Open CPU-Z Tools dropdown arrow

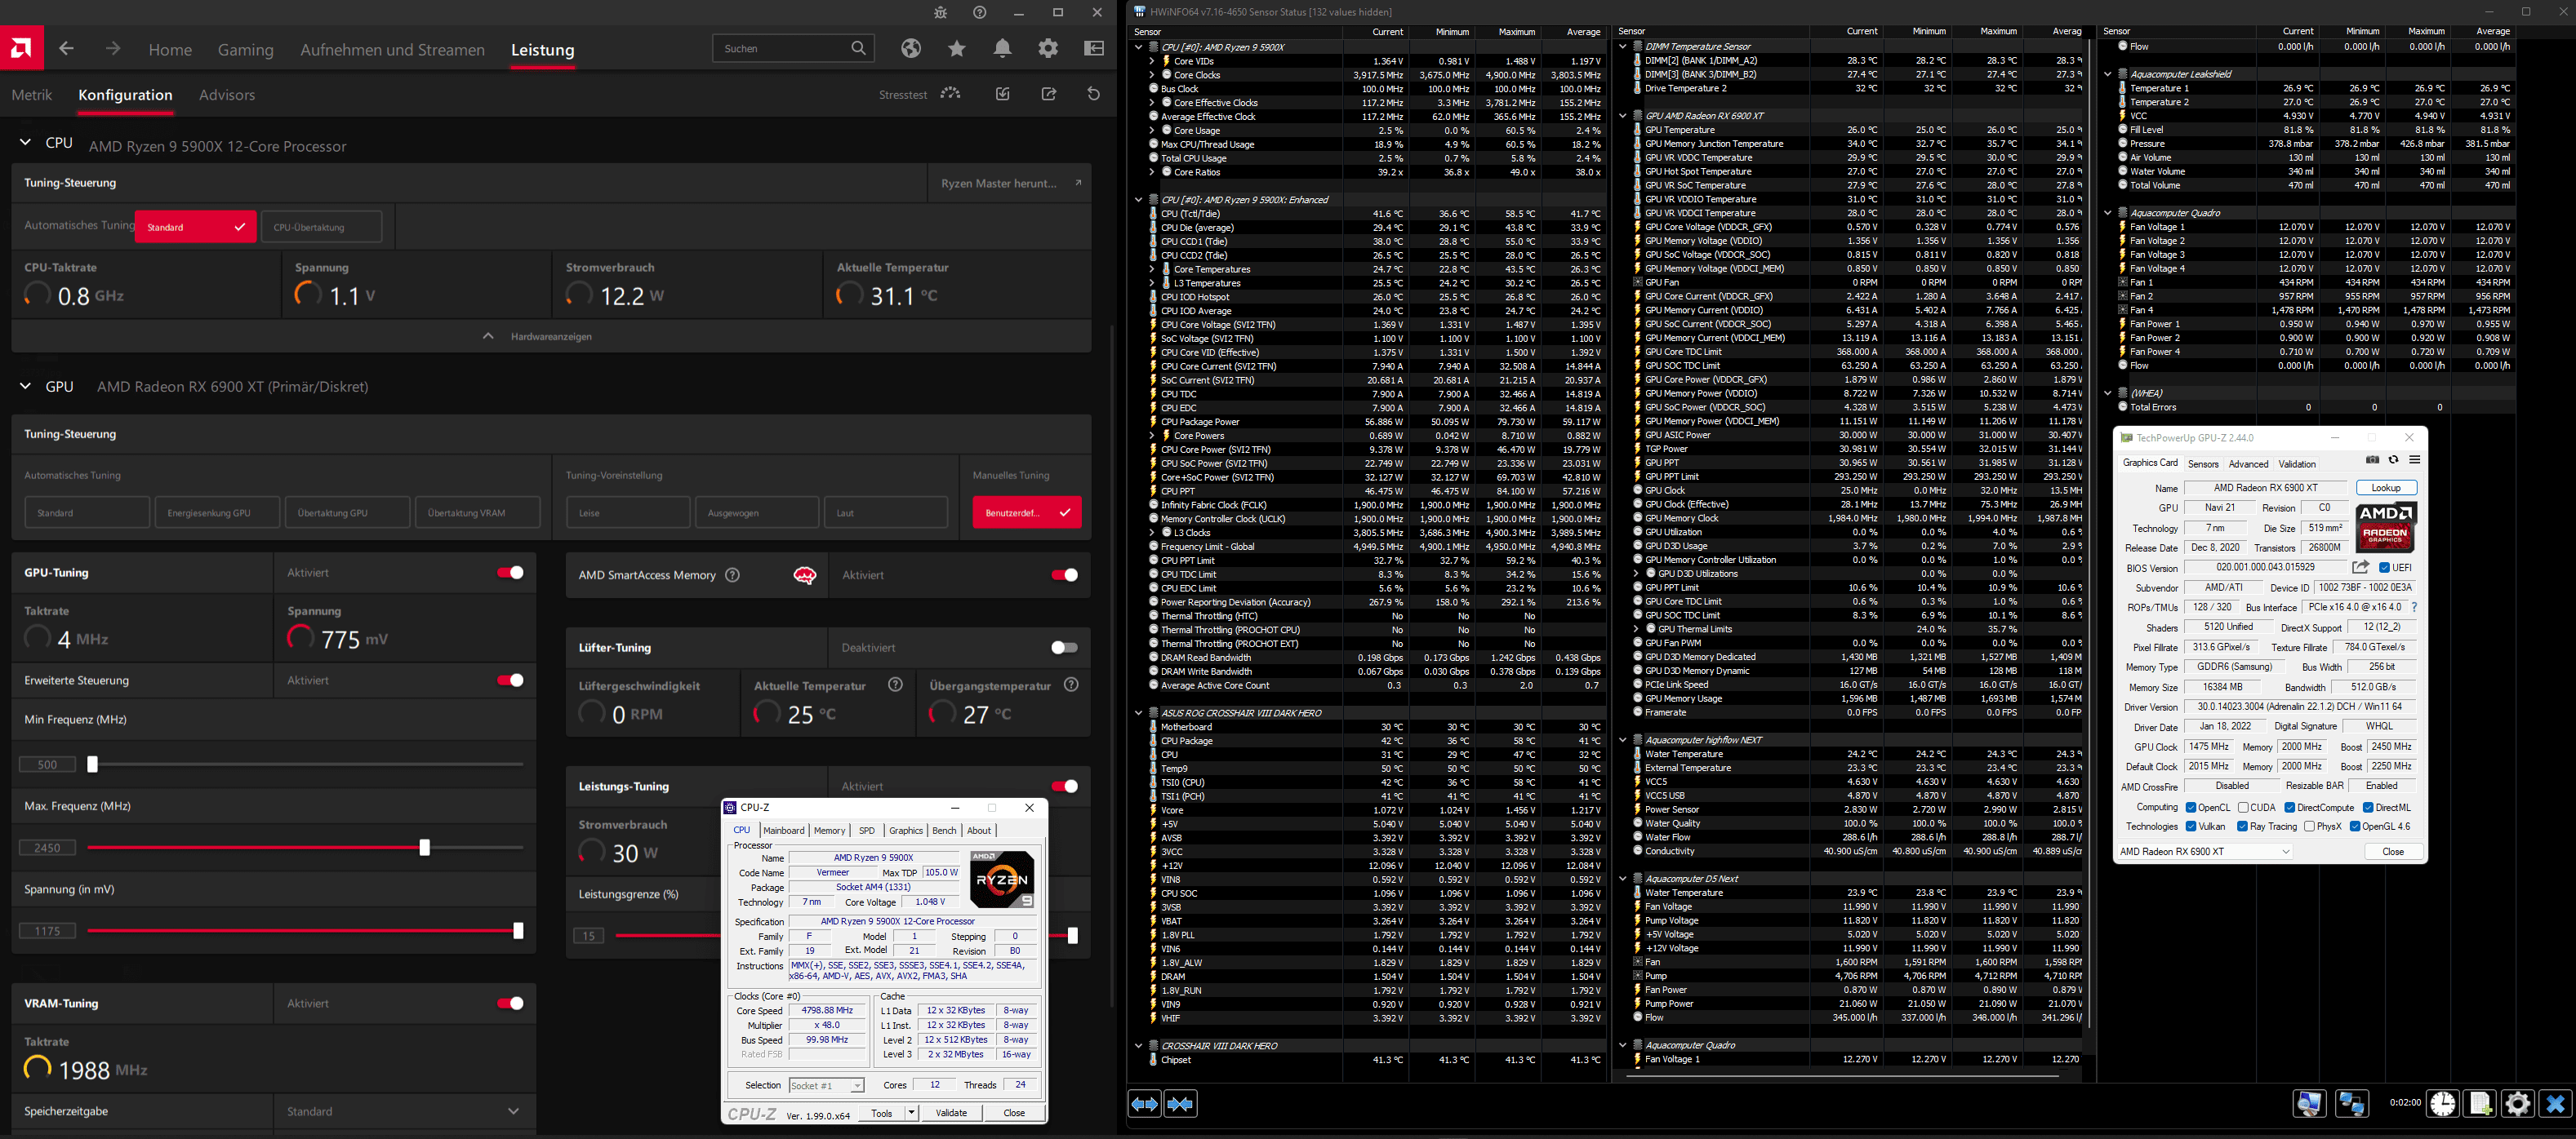click(911, 1112)
